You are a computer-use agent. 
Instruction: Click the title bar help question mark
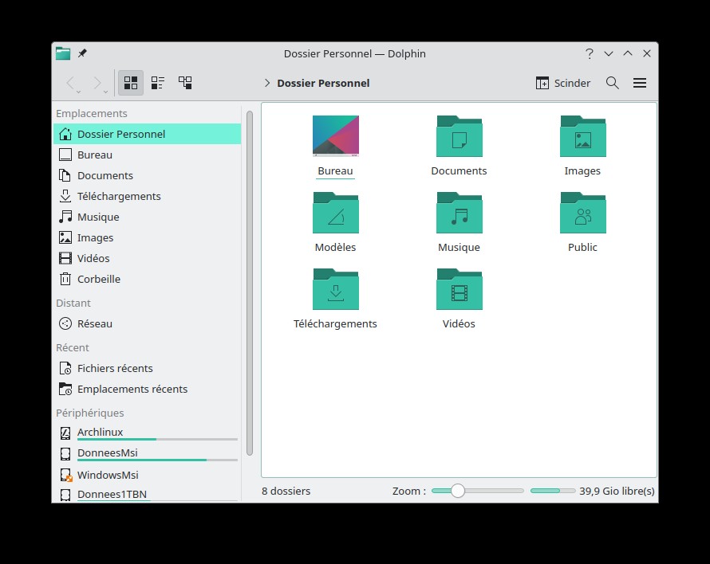click(x=589, y=54)
